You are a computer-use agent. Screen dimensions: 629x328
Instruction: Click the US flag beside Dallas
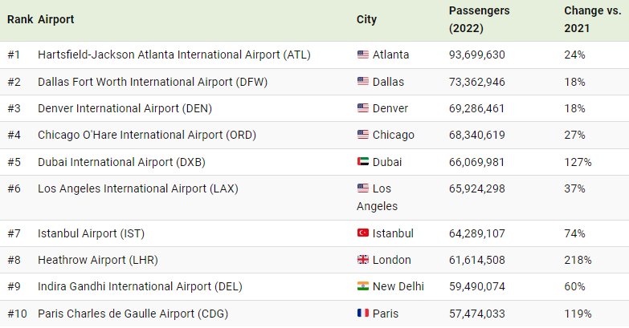click(362, 82)
